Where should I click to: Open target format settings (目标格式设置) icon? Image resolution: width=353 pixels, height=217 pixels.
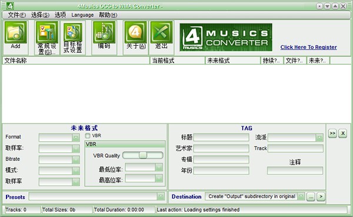[73, 32]
